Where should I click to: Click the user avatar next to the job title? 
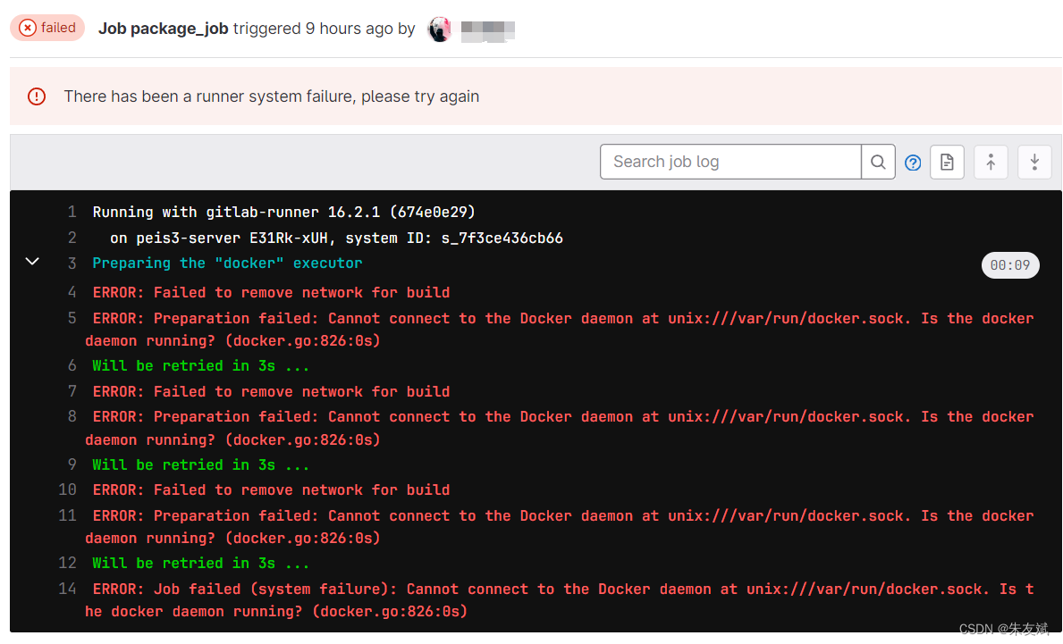(x=440, y=28)
